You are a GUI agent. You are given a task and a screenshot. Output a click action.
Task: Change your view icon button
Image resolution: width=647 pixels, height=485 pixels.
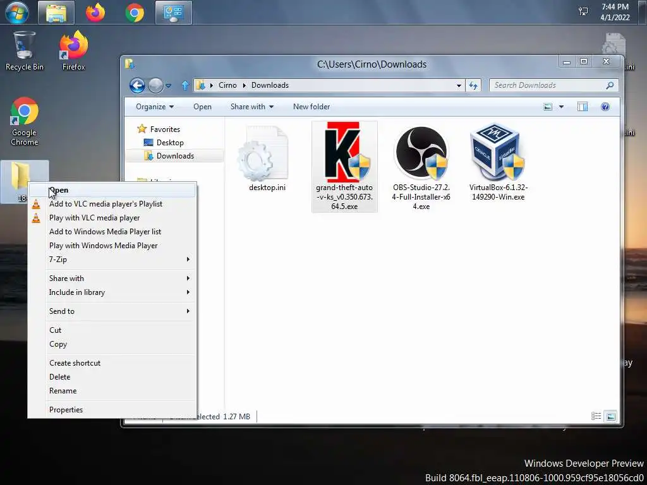tap(548, 107)
